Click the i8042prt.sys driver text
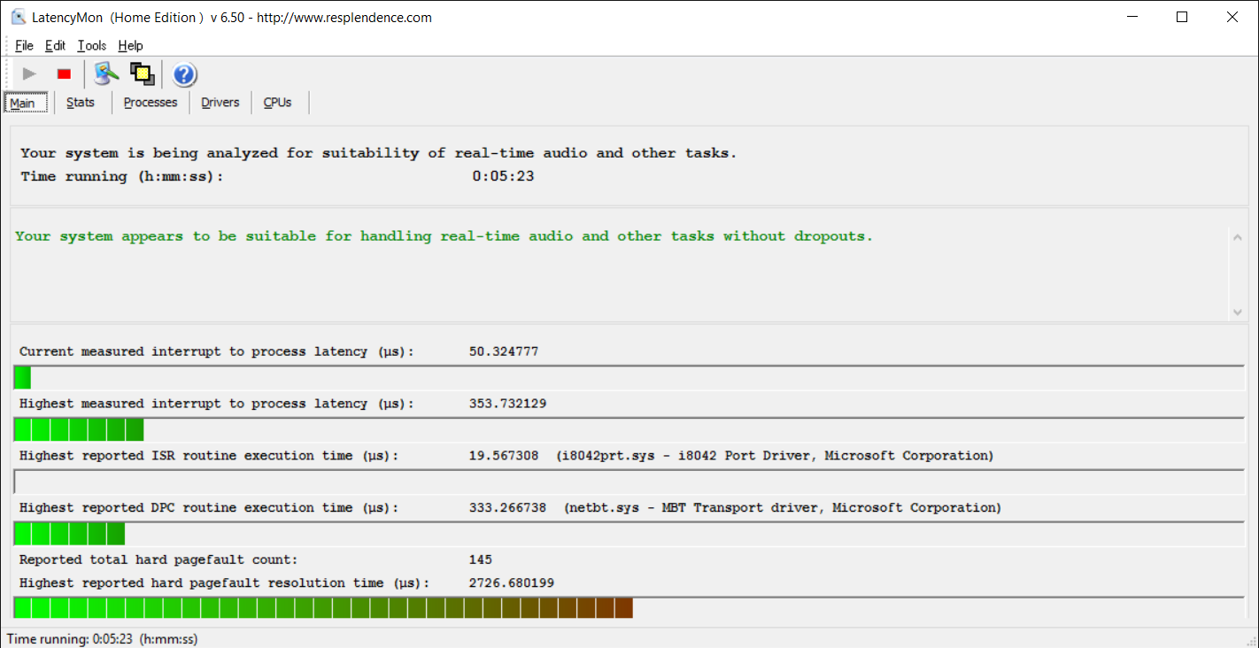The width and height of the screenshot is (1259, 648). pyautogui.click(x=775, y=456)
